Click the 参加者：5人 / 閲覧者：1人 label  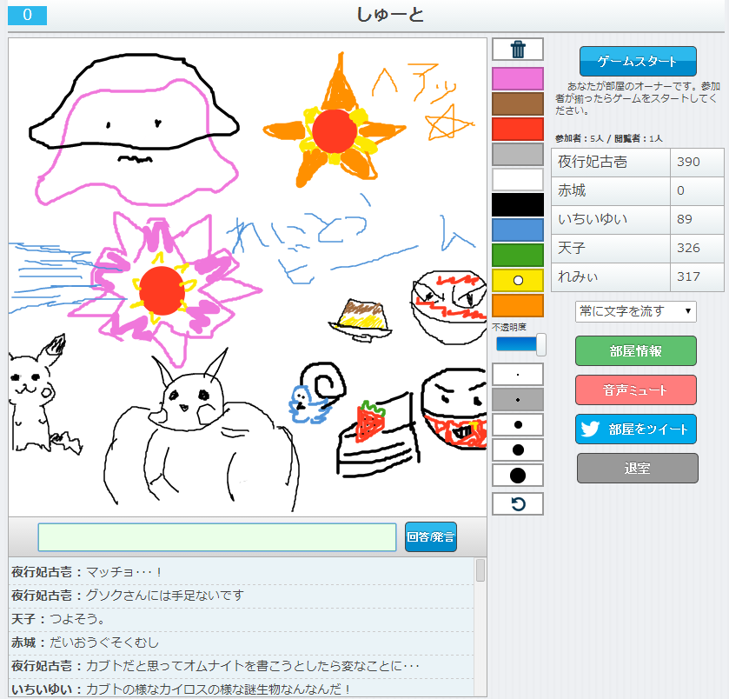pyautogui.click(x=608, y=138)
